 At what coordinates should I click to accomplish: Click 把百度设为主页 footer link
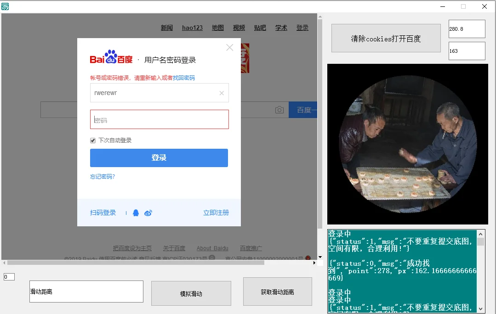[x=132, y=248]
